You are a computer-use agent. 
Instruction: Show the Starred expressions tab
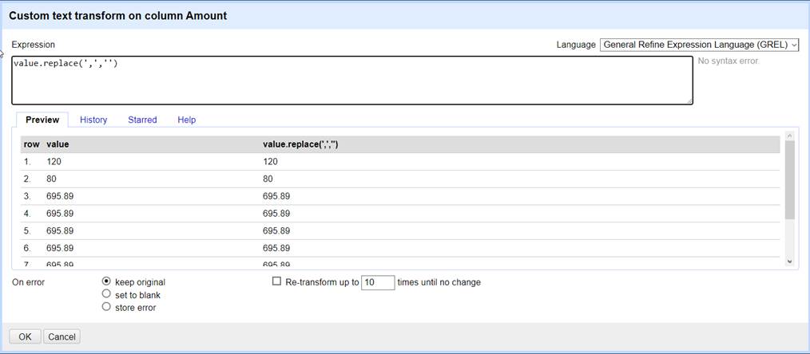pos(142,120)
